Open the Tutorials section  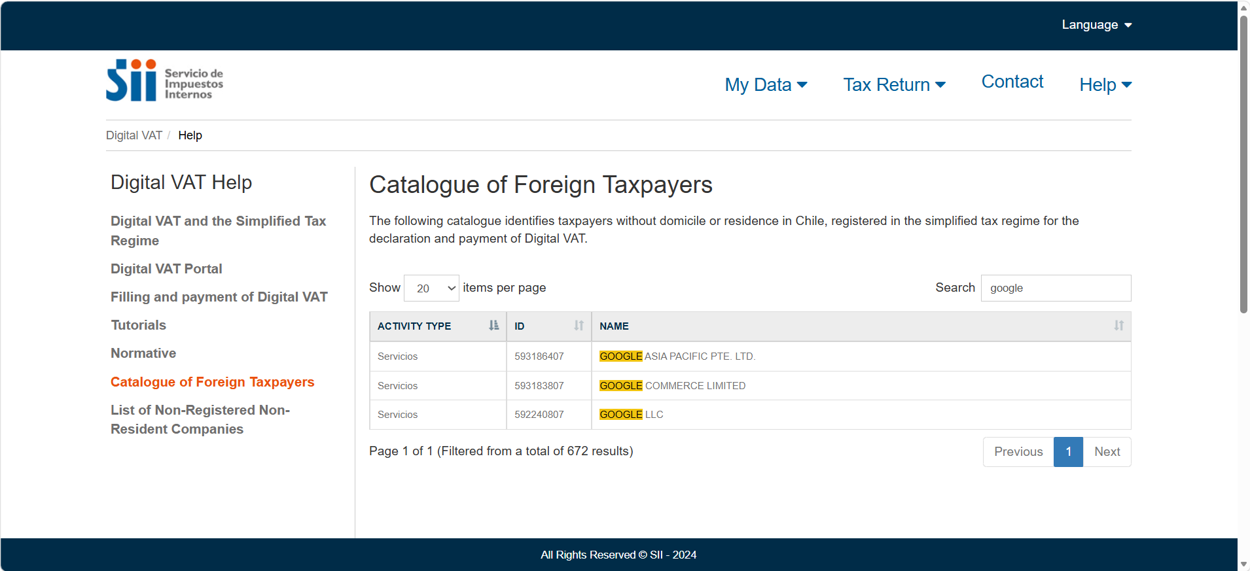[x=139, y=325]
